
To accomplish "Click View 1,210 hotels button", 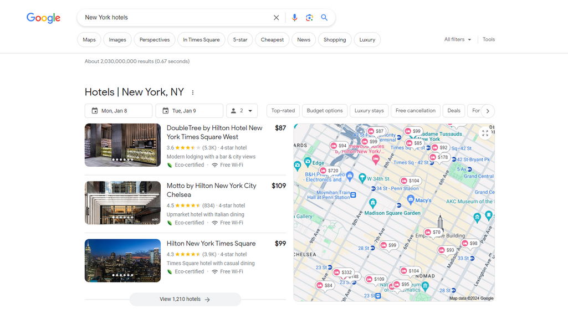I will [185, 299].
